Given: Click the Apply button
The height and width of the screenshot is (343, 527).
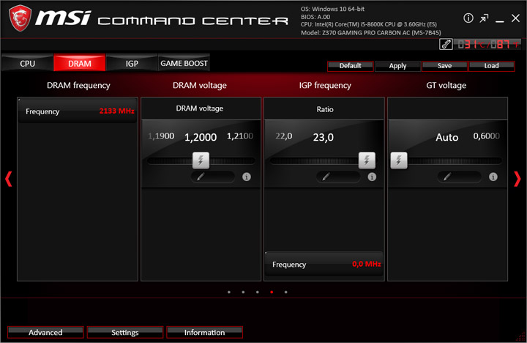Looking at the screenshot, I should [397, 66].
